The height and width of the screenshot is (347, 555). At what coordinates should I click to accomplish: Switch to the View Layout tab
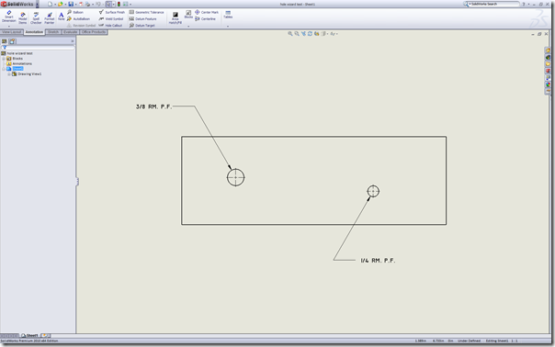tap(12, 32)
